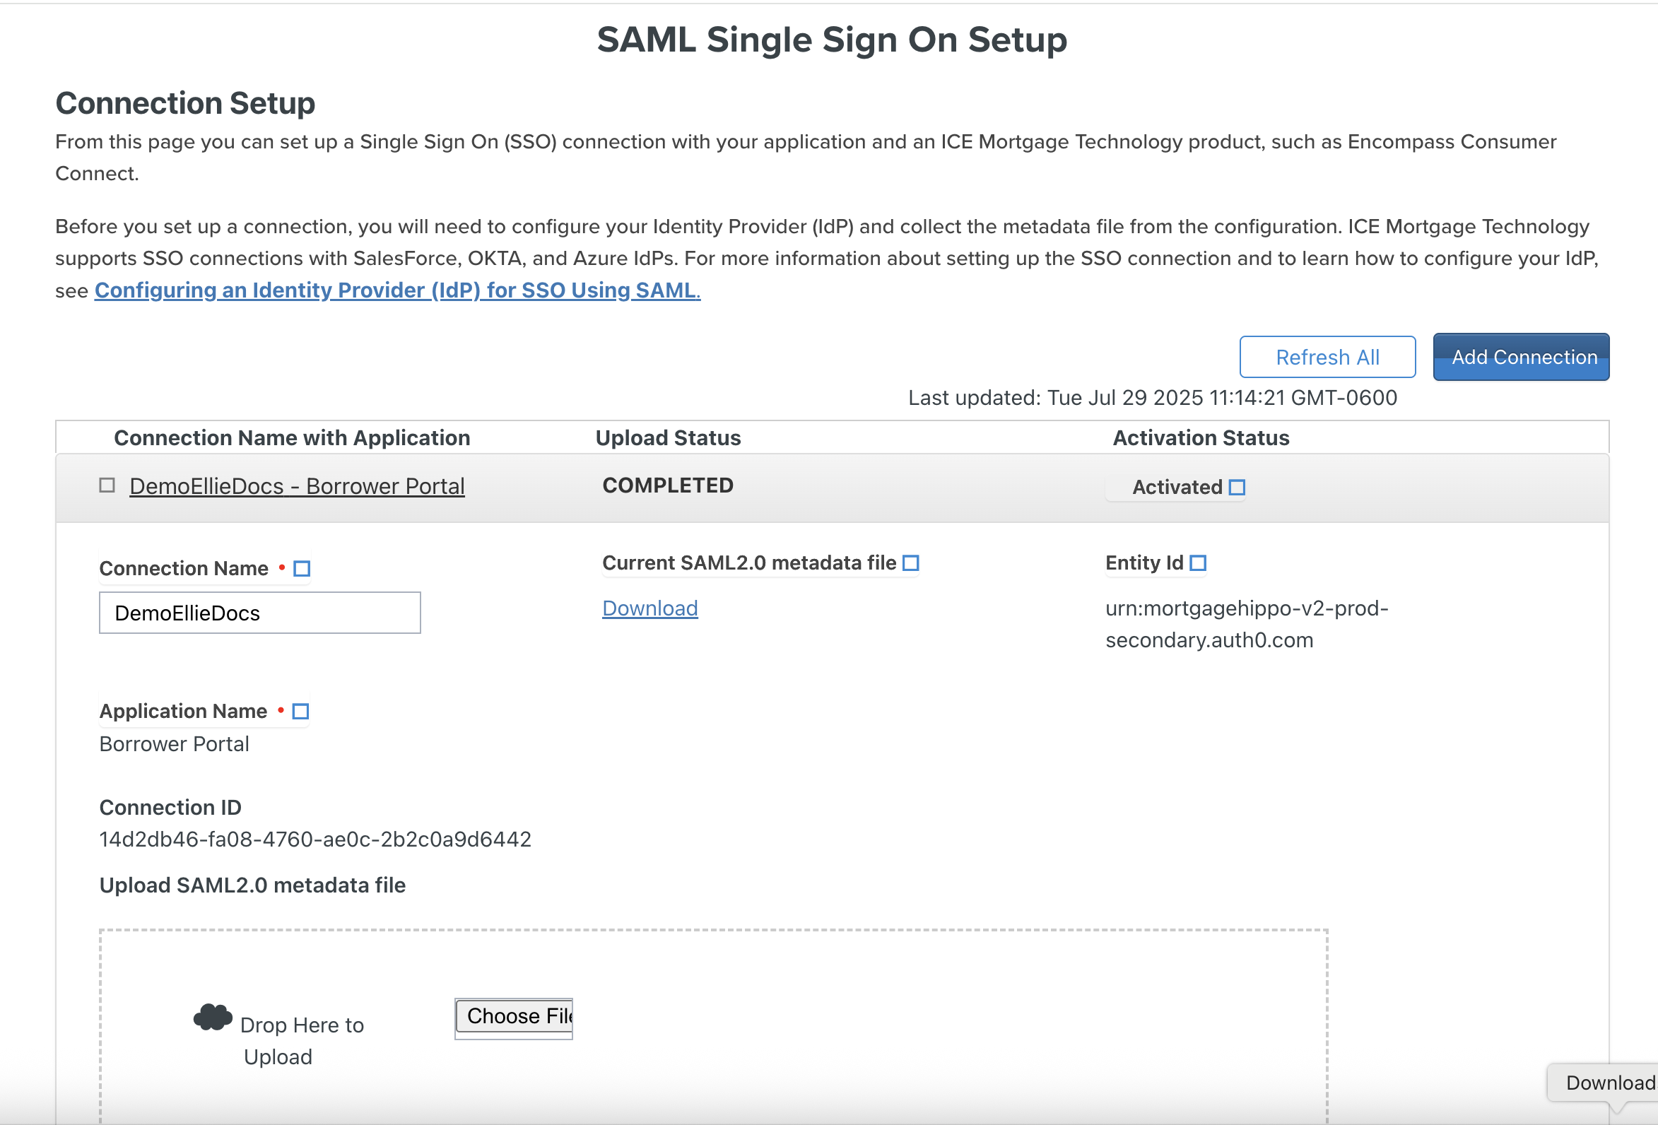The height and width of the screenshot is (1125, 1658).
Task: Click the Choose File button
Action: (514, 1016)
